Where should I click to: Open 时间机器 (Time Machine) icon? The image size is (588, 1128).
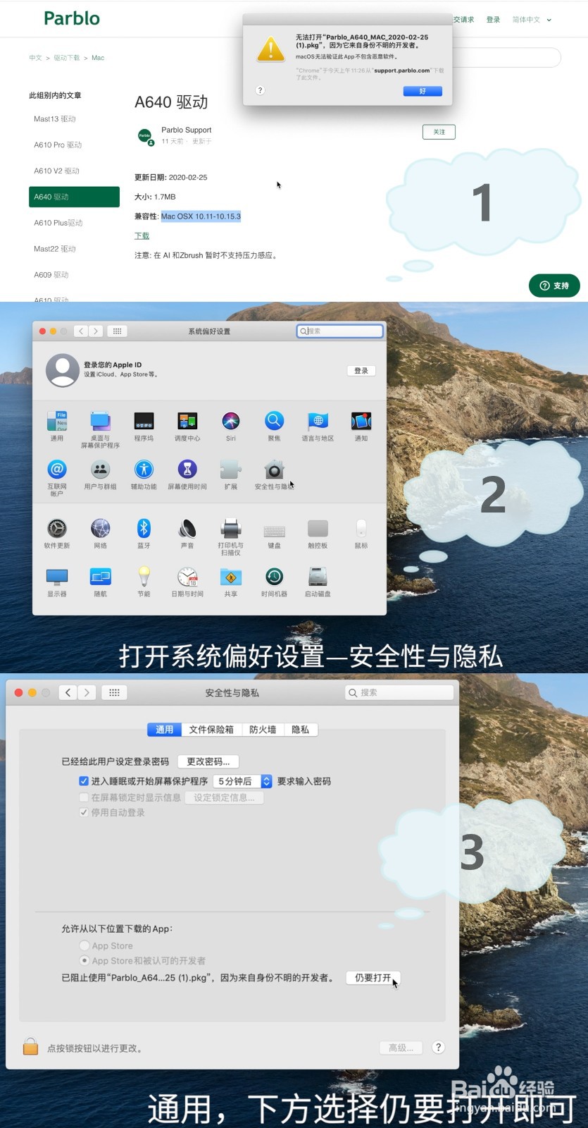(274, 577)
